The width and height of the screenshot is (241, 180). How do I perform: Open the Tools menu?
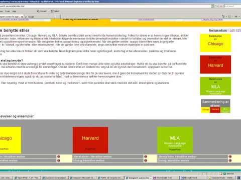(x=8, y=11)
